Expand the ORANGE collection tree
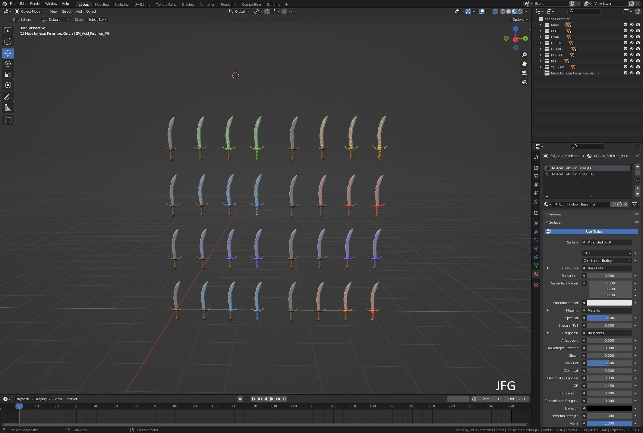Screen dimensions: 643x433 pyautogui.click(x=541, y=49)
